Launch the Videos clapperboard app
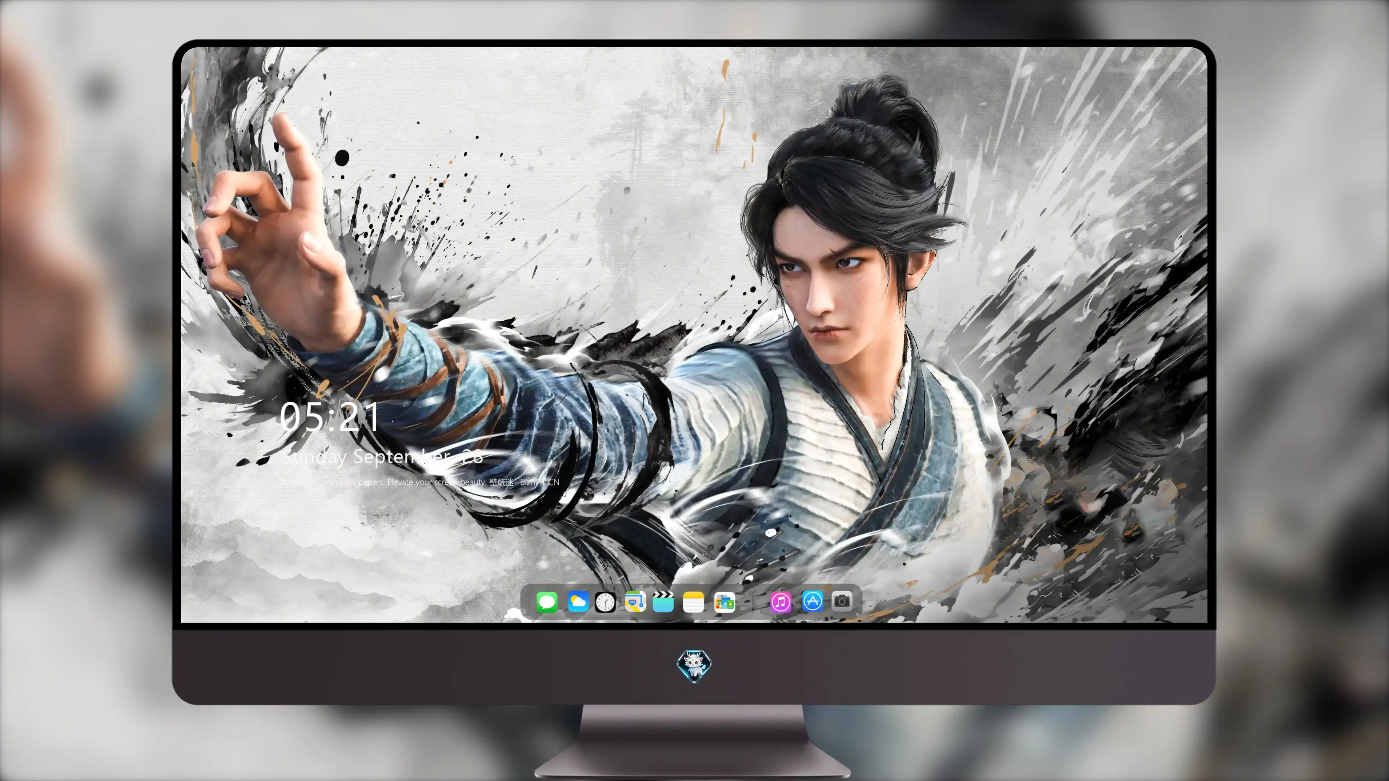This screenshot has width=1389, height=781. click(663, 602)
